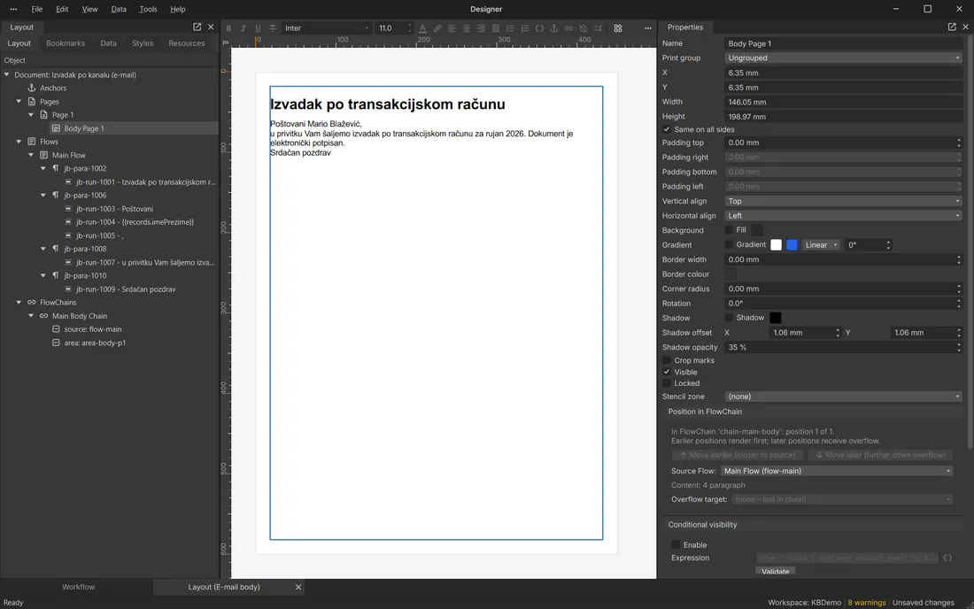This screenshot has height=609, width=974.
Task: Toggle strikethrough formatting
Action: pyautogui.click(x=273, y=28)
